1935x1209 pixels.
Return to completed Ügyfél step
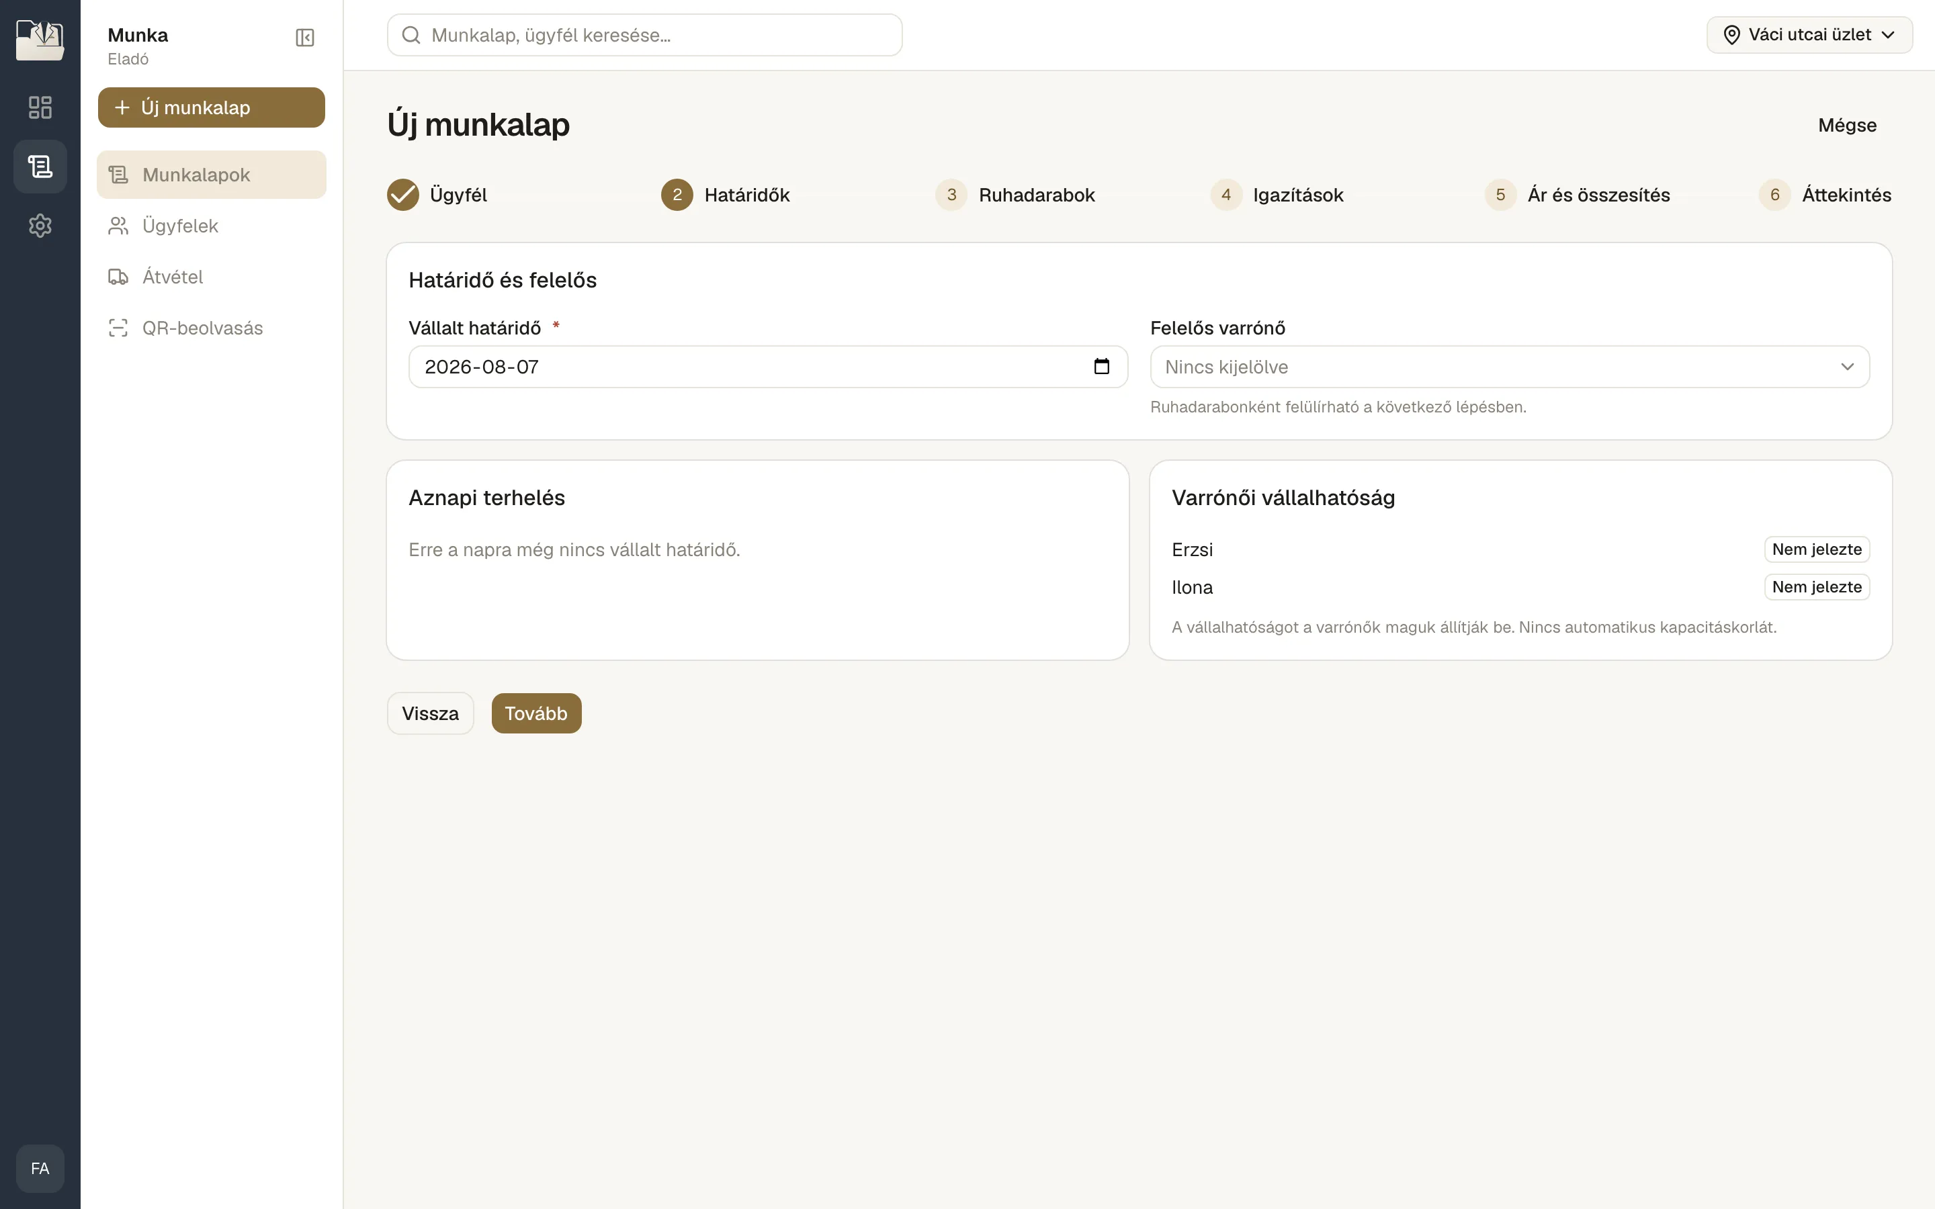tap(437, 195)
